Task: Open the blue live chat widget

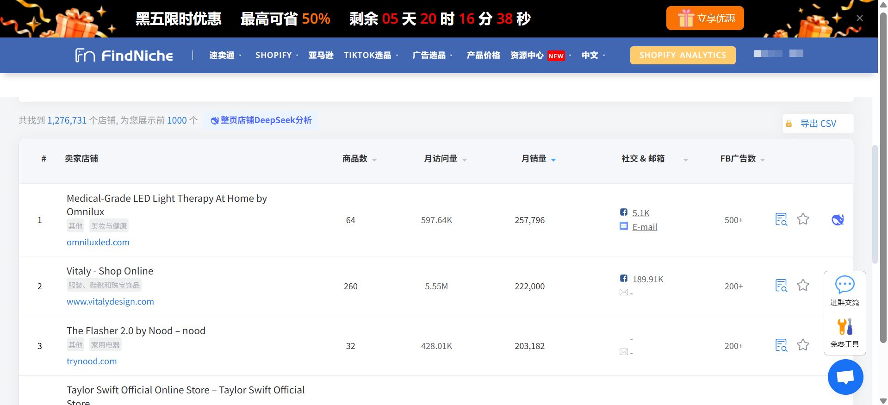Action: tap(845, 377)
